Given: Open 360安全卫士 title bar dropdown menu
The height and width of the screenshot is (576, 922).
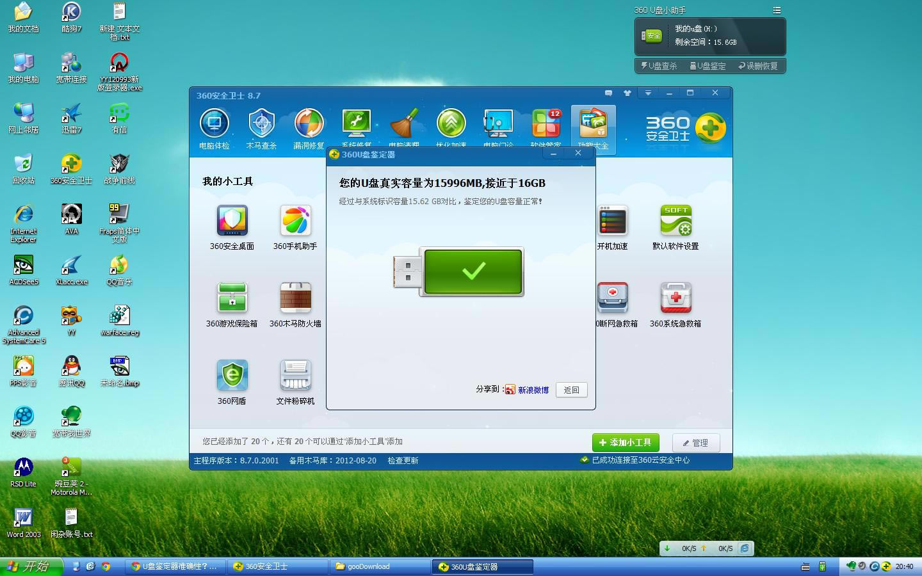Looking at the screenshot, I should pyautogui.click(x=648, y=93).
